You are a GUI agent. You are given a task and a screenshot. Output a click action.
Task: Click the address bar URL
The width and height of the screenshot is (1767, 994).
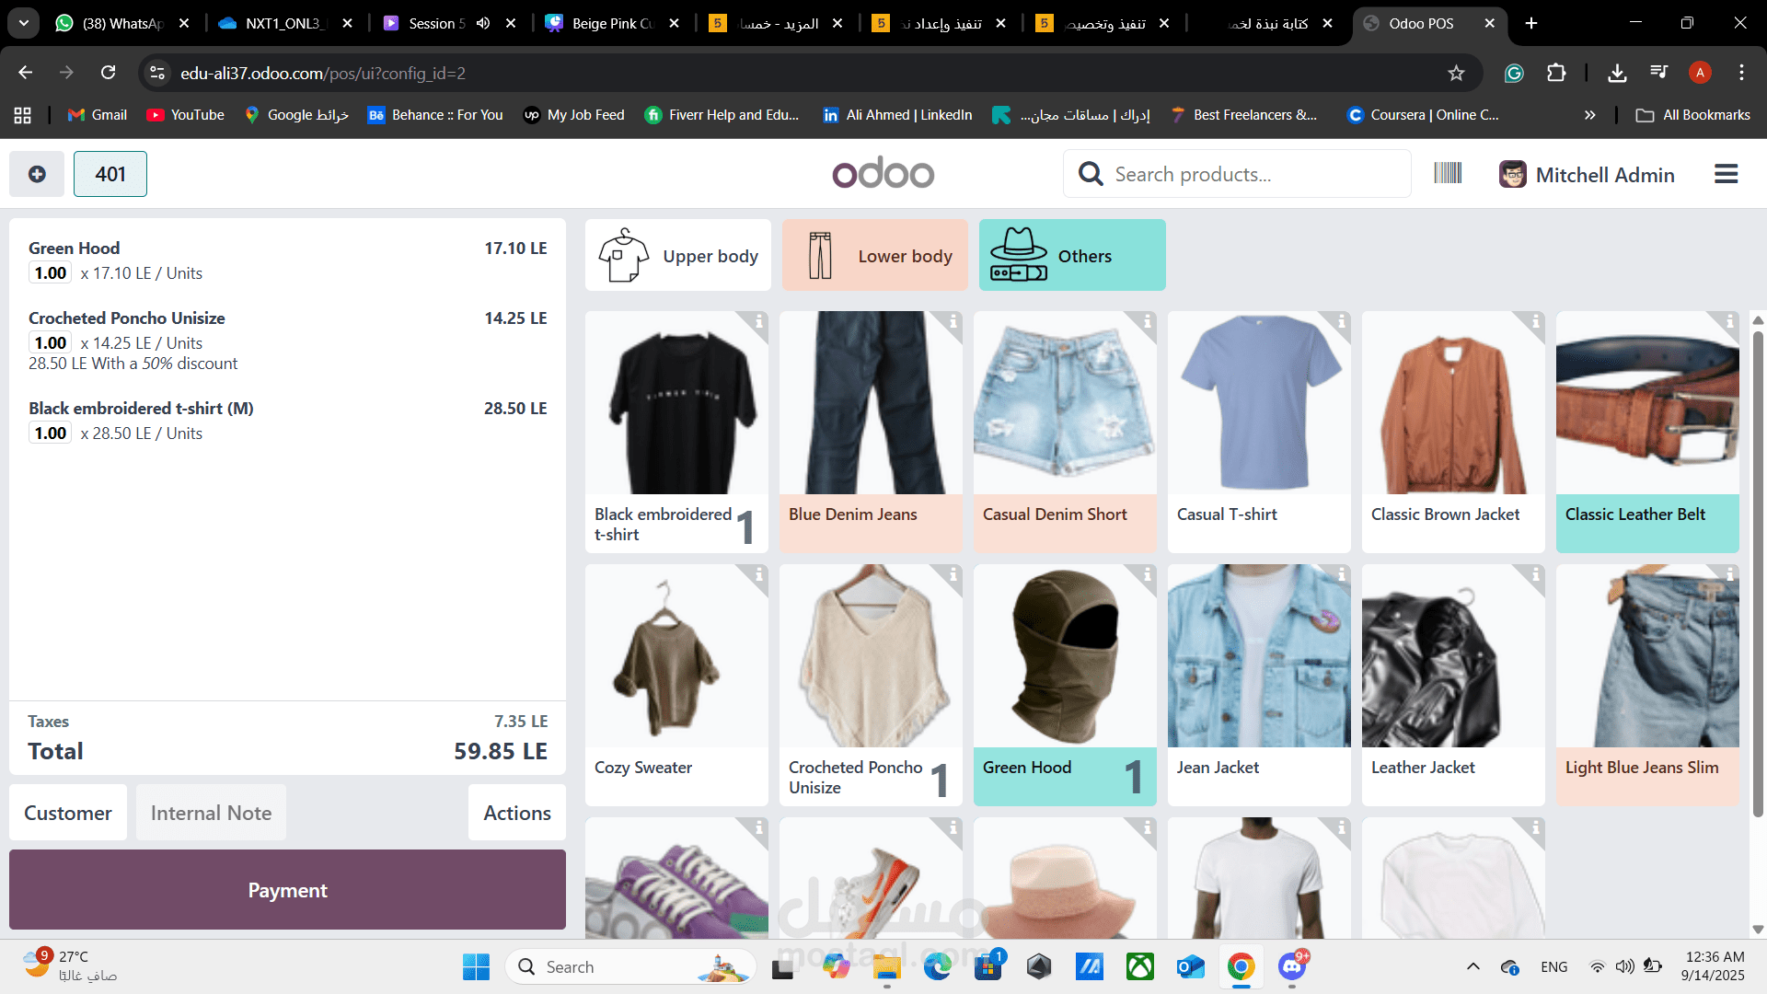323,73
